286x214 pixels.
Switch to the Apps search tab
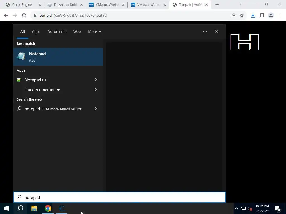(36, 32)
